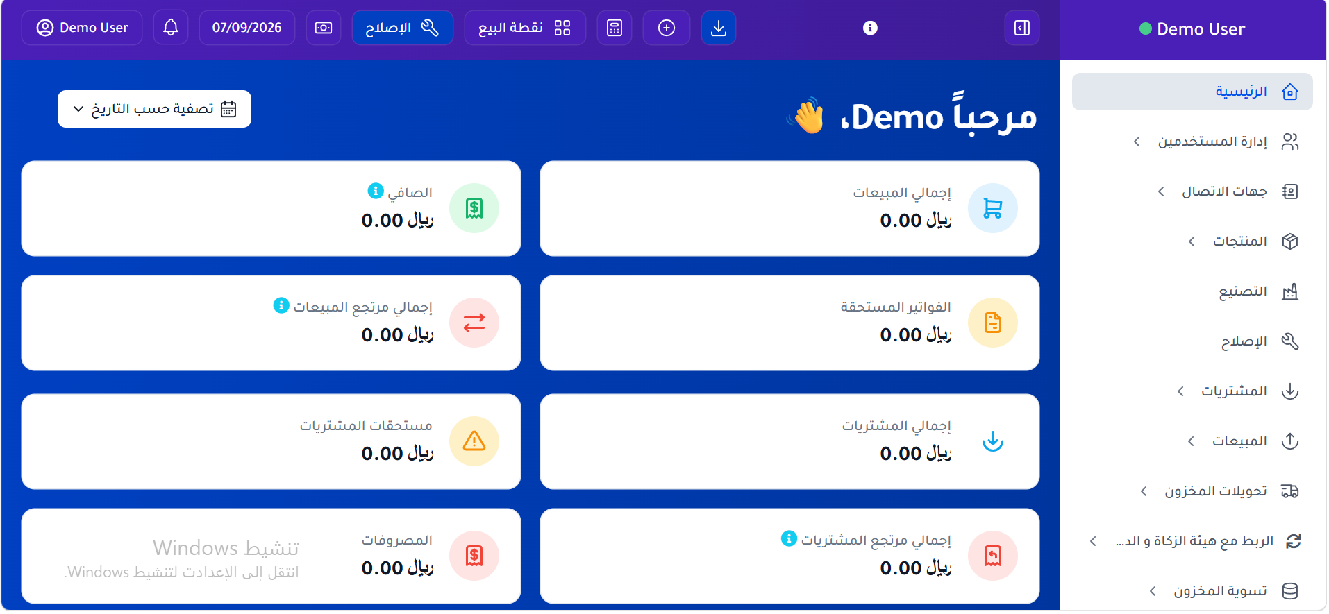Toggle the sidebar collapse icon
The image size is (1329, 614).
[1022, 28]
